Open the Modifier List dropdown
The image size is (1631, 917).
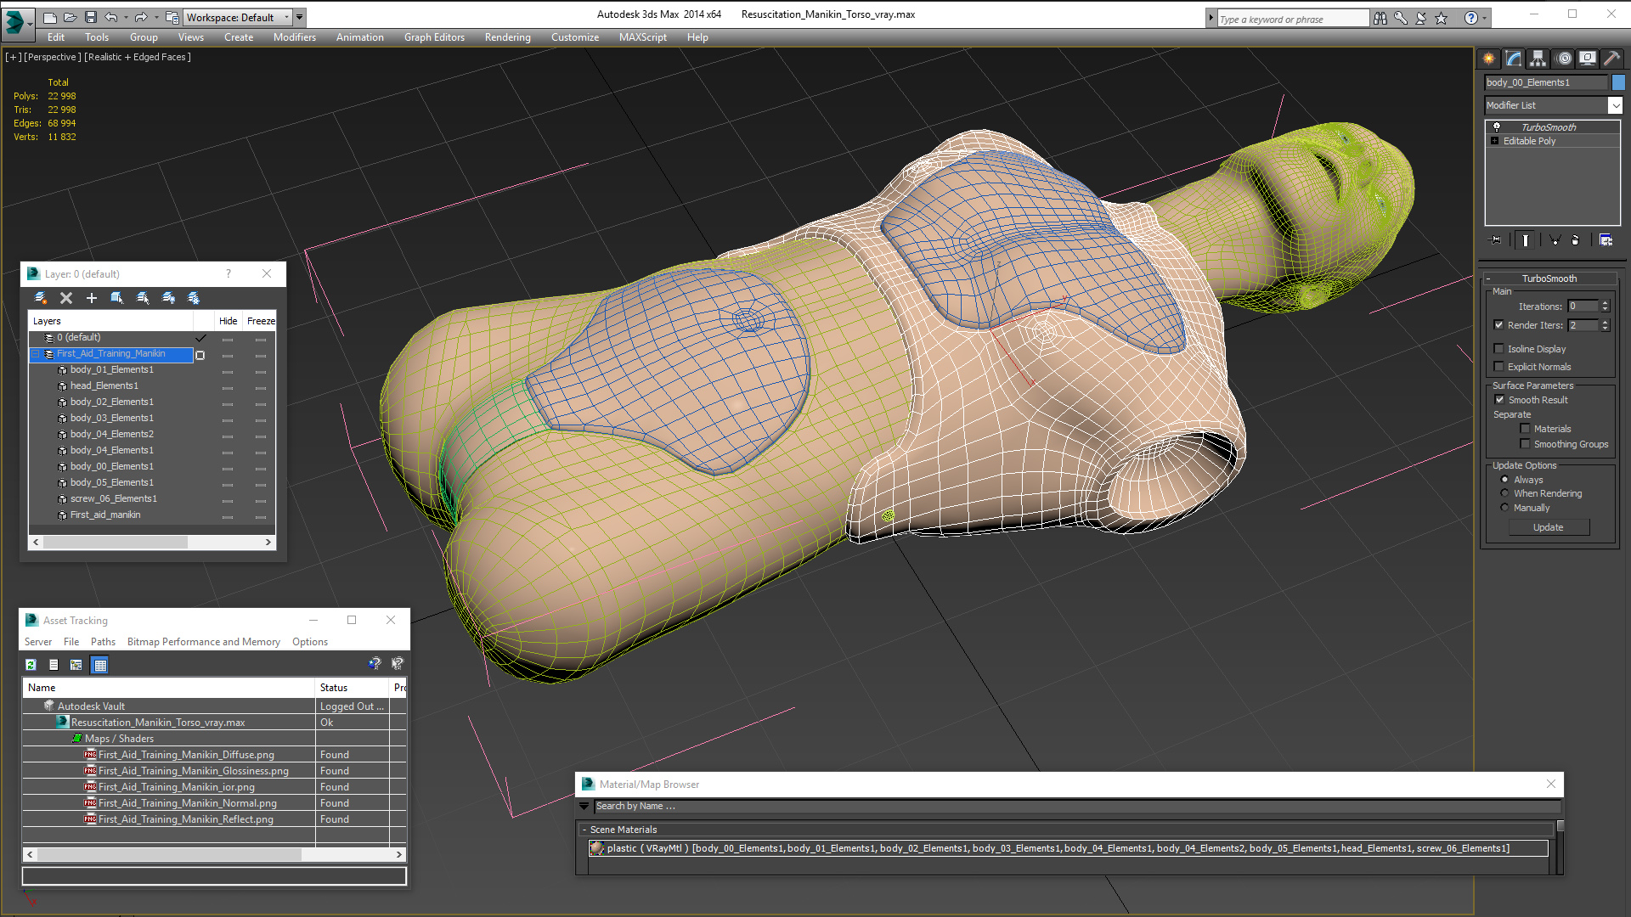[x=1615, y=105]
